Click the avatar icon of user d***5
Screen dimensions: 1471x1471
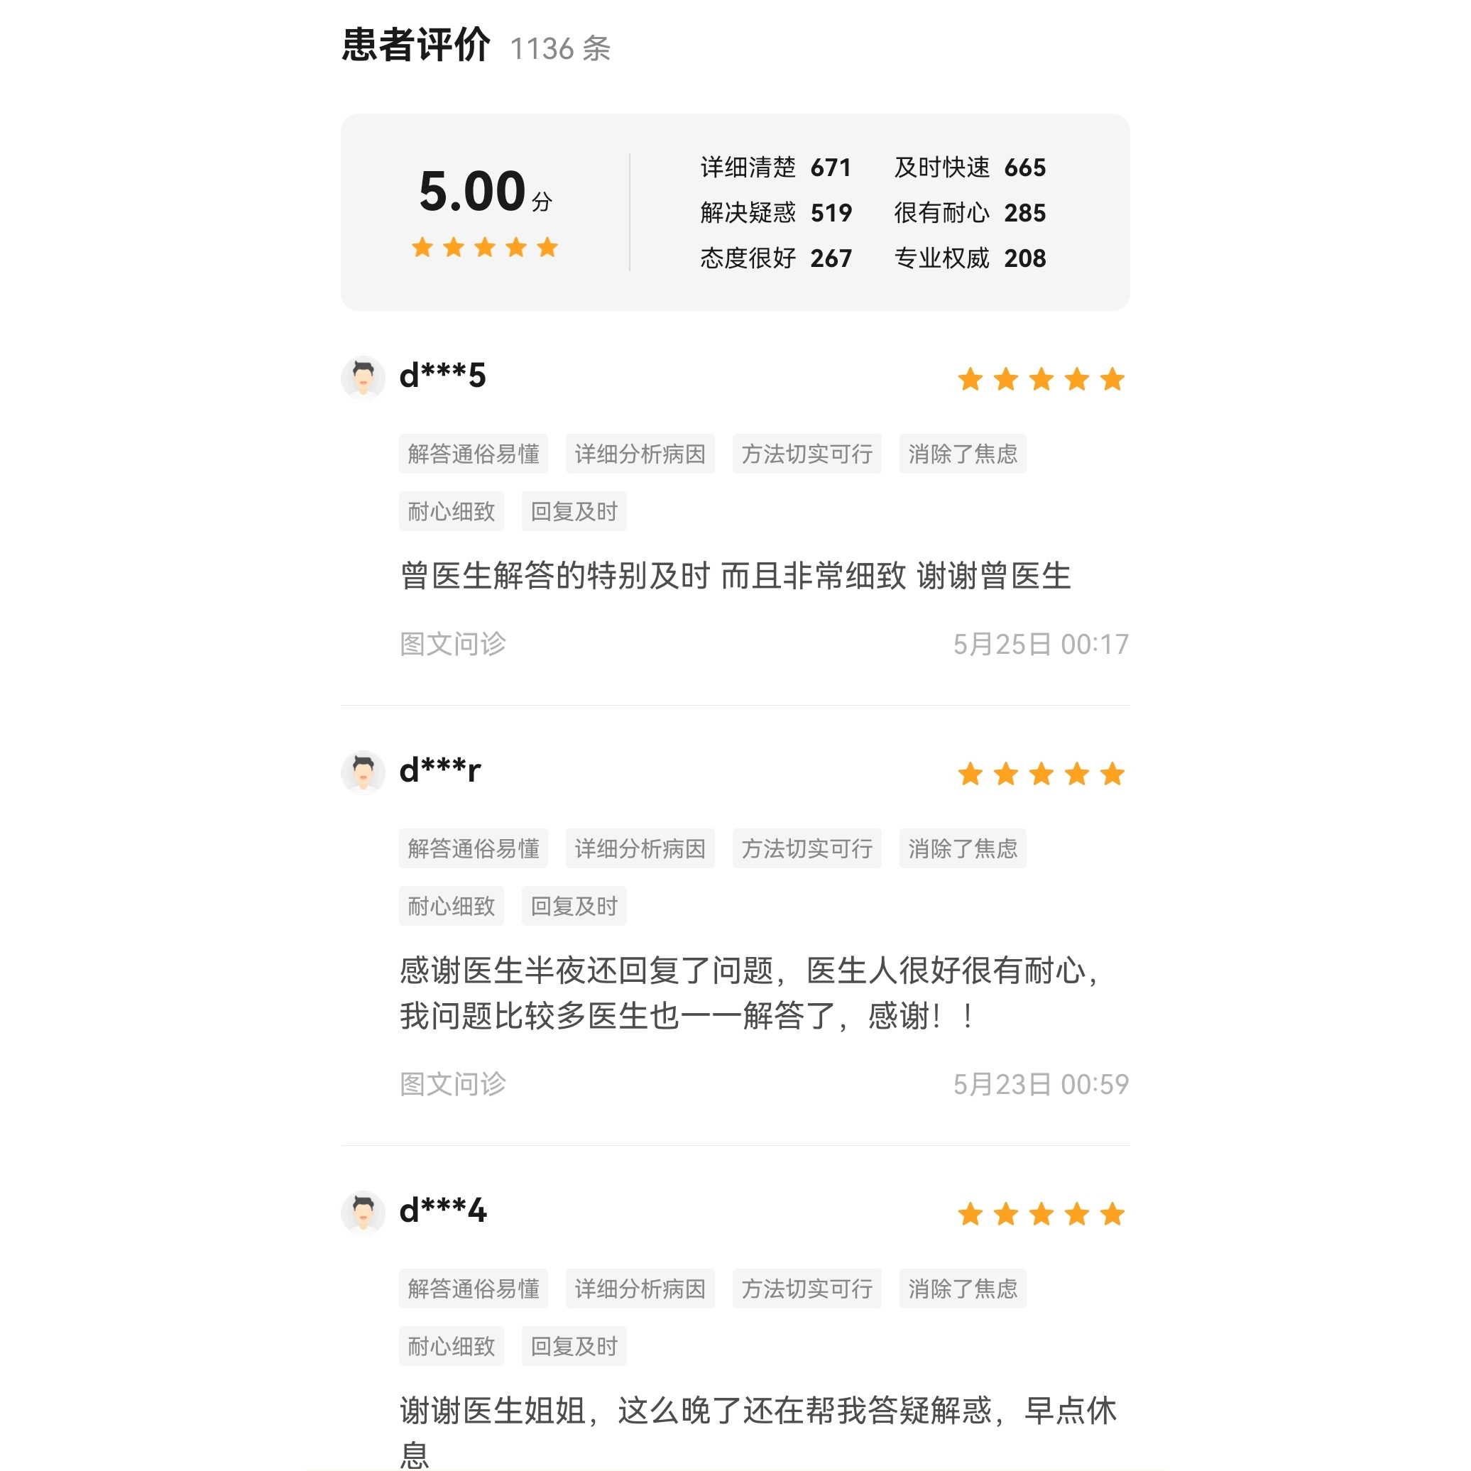pyautogui.click(x=363, y=377)
